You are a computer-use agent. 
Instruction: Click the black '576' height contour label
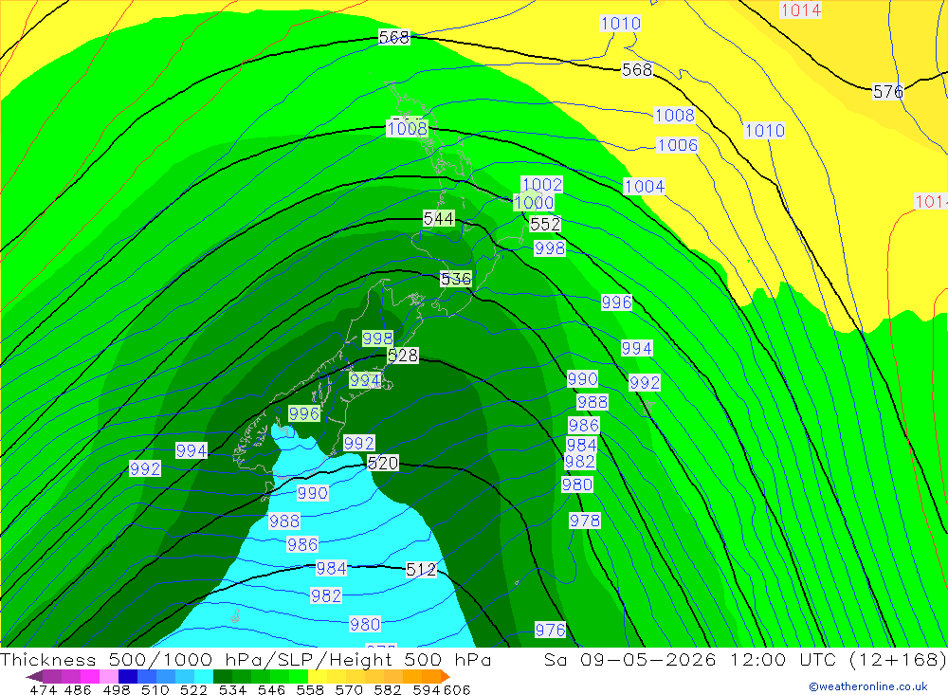(887, 91)
